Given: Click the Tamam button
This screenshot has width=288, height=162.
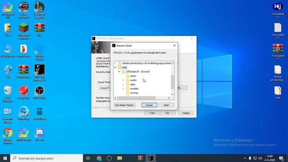Looking at the screenshot, I should 149,105.
